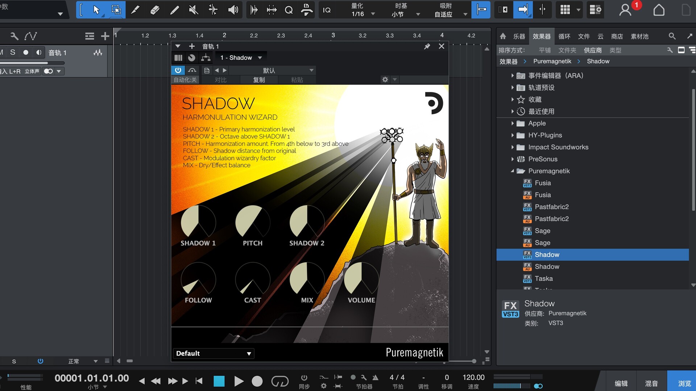This screenshot has width=696, height=391.
Task: Switch to 循环 loops tab
Action: (x=564, y=36)
